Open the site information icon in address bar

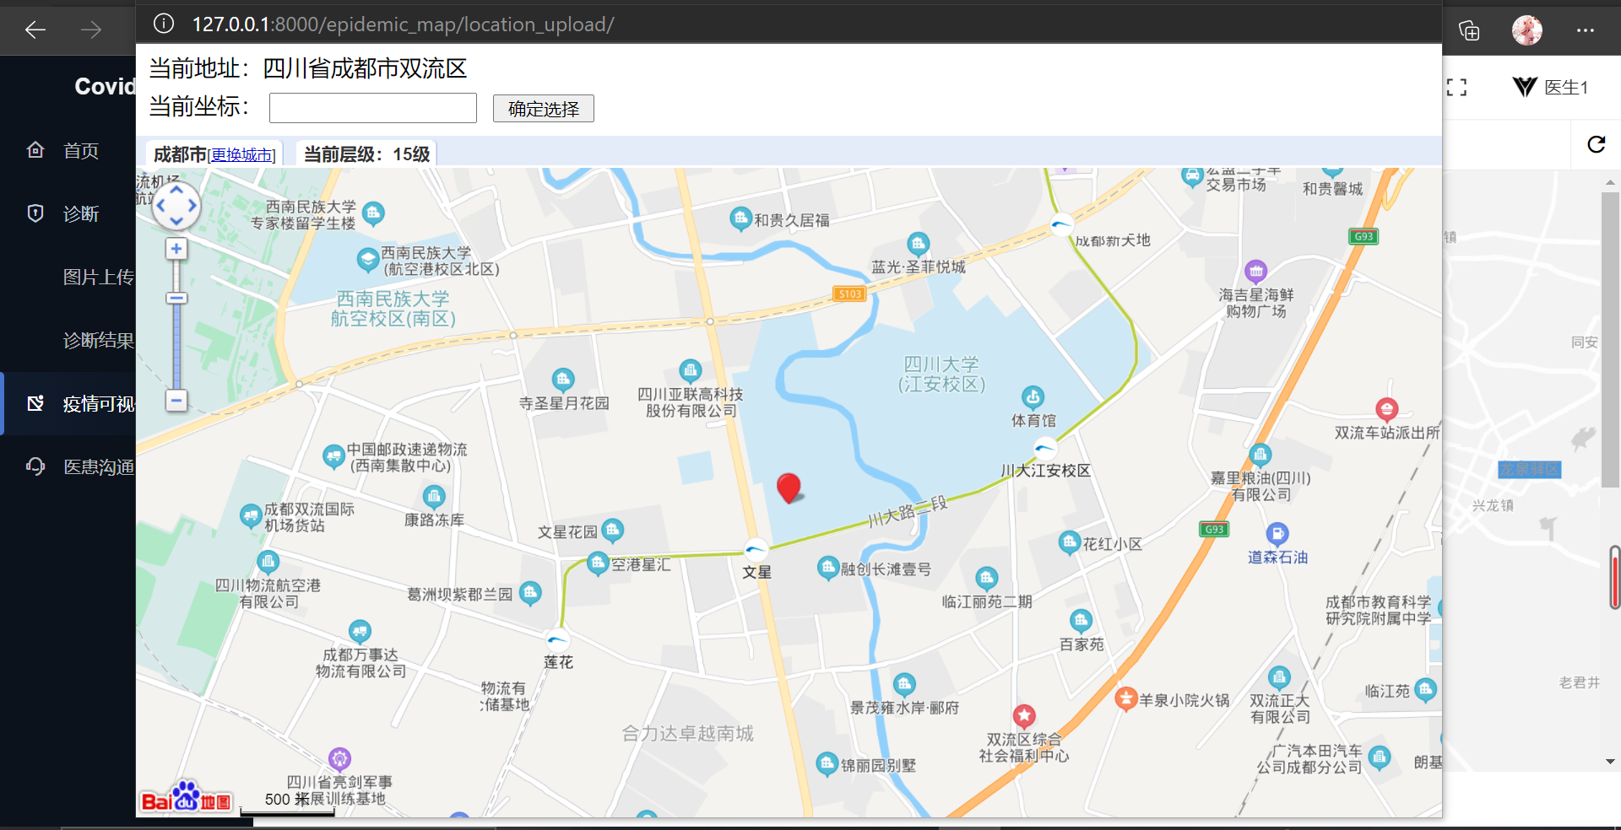pos(164,24)
